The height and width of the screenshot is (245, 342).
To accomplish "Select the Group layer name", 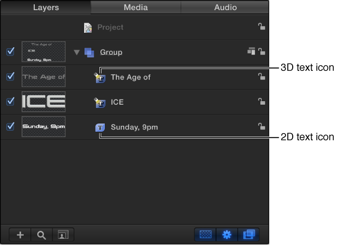I will point(111,52).
